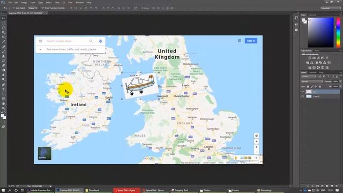Select the Crop tool
This screenshot has height=193, width=343.
(x=3, y=37)
